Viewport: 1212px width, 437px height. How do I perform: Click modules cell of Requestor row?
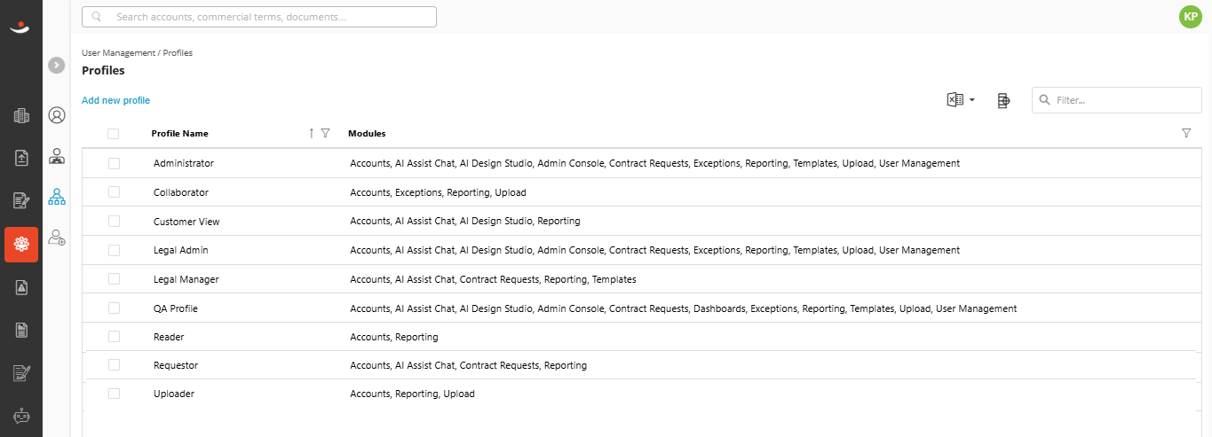click(469, 365)
